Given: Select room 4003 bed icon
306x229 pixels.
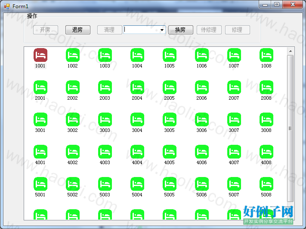Looking at the screenshot, I should tap(105, 152).
